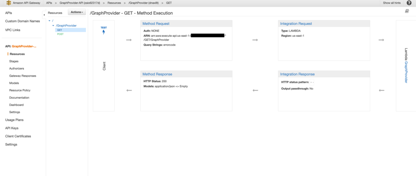The image size is (416, 176).
Task: Open Dashboard in the sidebar
Action: [x=16, y=105]
